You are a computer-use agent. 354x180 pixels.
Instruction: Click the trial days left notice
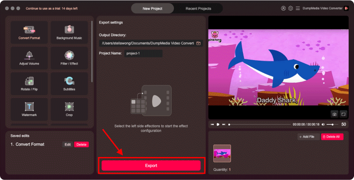tap(51, 8)
